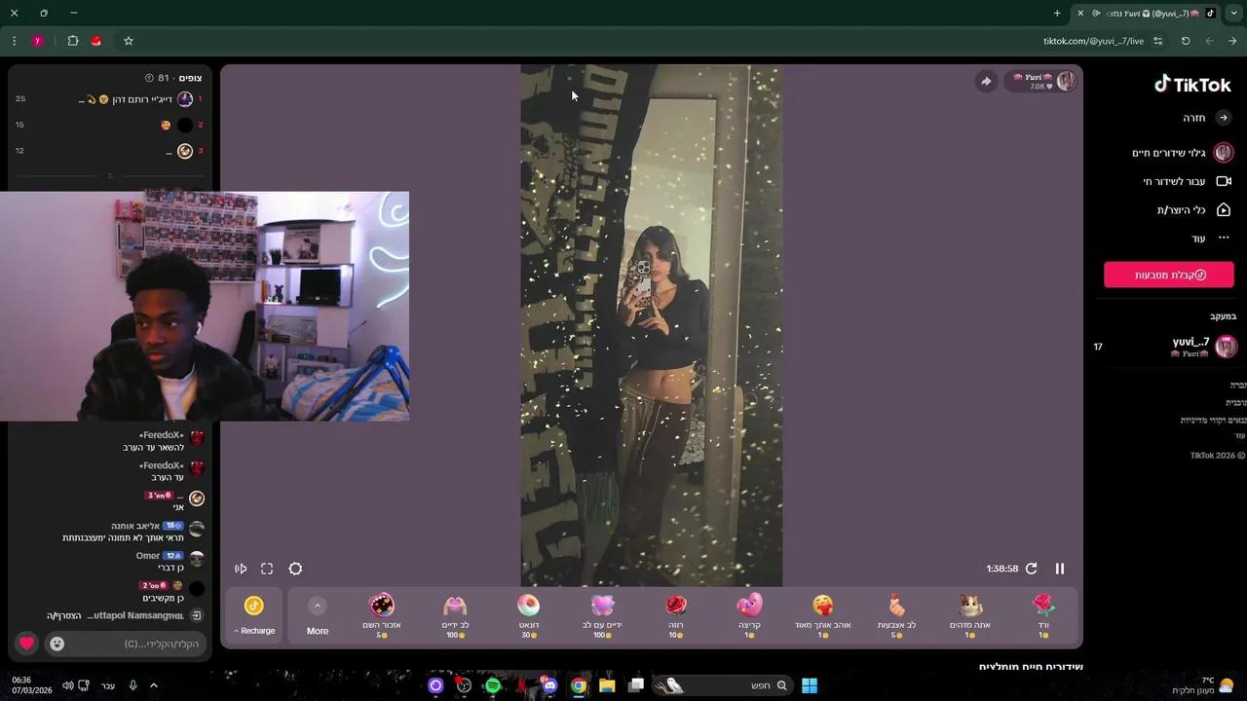This screenshot has height=701, width=1247.
Task: Share the live stream
Action: [x=986, y=82]
